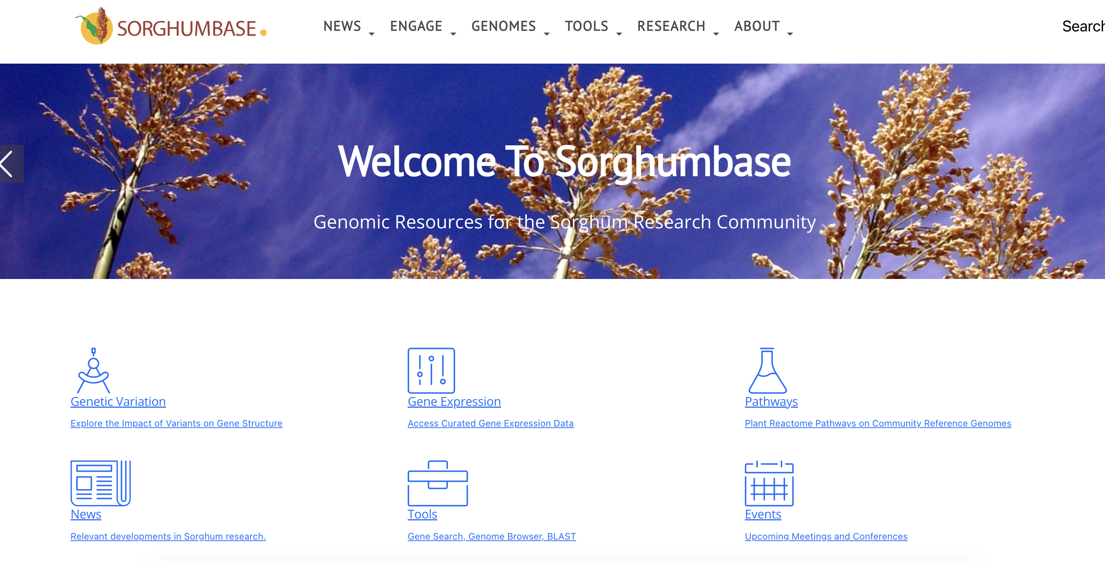Image resolution: width=1105 pixels, height=561 pixels.
Task: Click the Genetic Variation compass icon
Action: [93, 371]
